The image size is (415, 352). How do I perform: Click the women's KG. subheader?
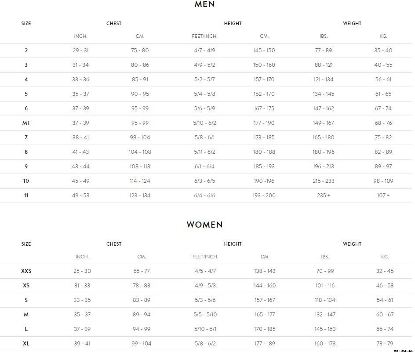(385, 257)
